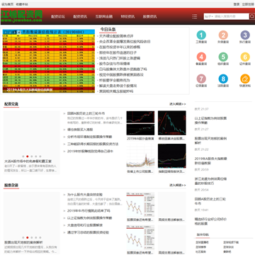Open the list menu icon in header
The image size is (255, 255).
coord(195,16)
